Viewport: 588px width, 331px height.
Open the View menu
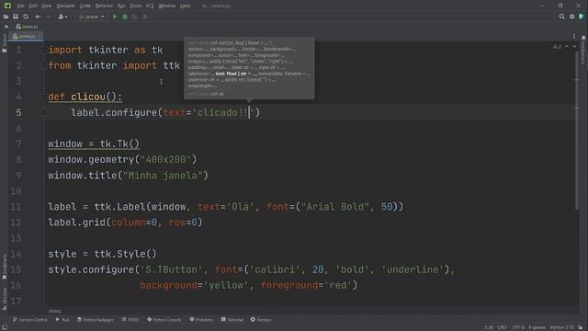(x=46, y=6)
